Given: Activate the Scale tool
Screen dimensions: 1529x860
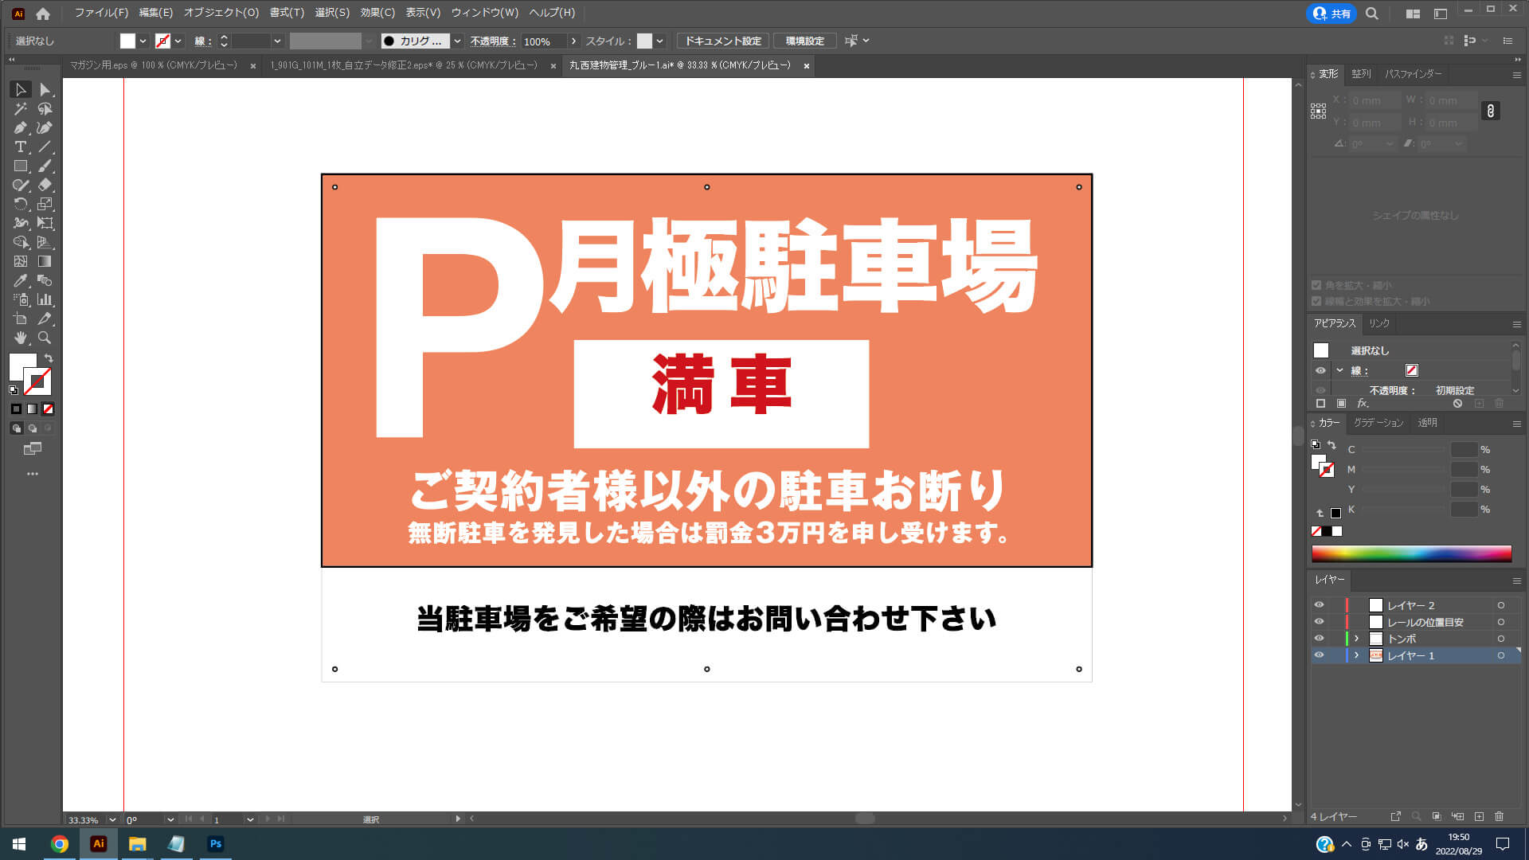Looking at the screenshot, I should (x=45, y=205).
